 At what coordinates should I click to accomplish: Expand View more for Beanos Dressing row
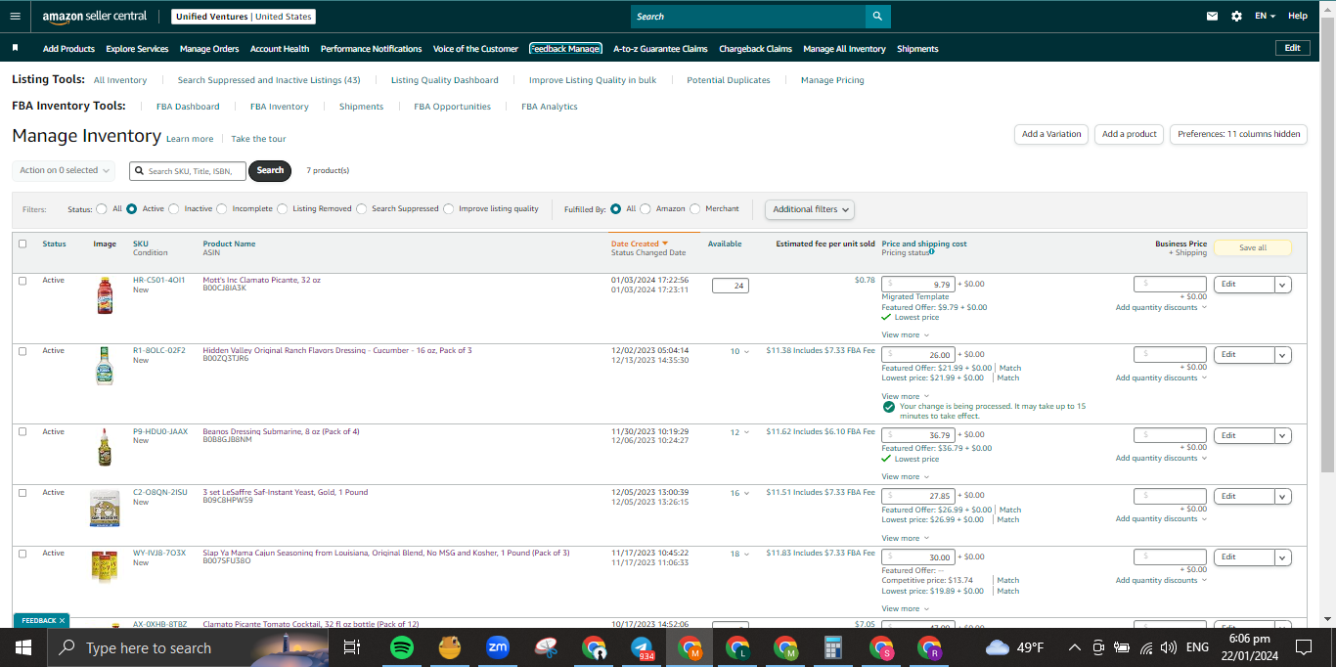click(x=905, y=477)
